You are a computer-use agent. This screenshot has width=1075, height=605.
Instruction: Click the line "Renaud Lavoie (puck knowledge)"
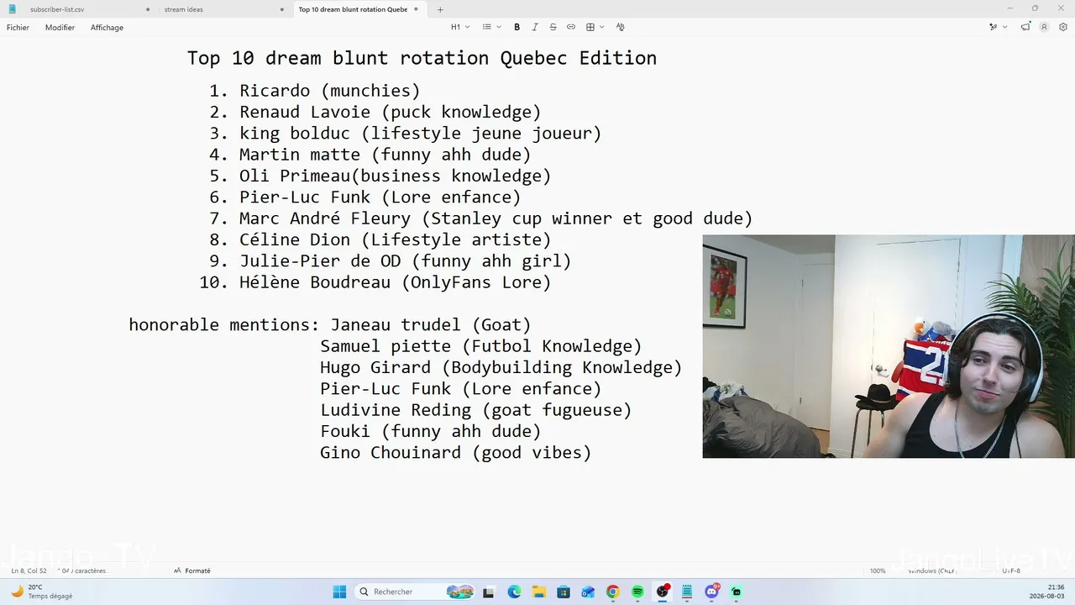click(390, 112)
